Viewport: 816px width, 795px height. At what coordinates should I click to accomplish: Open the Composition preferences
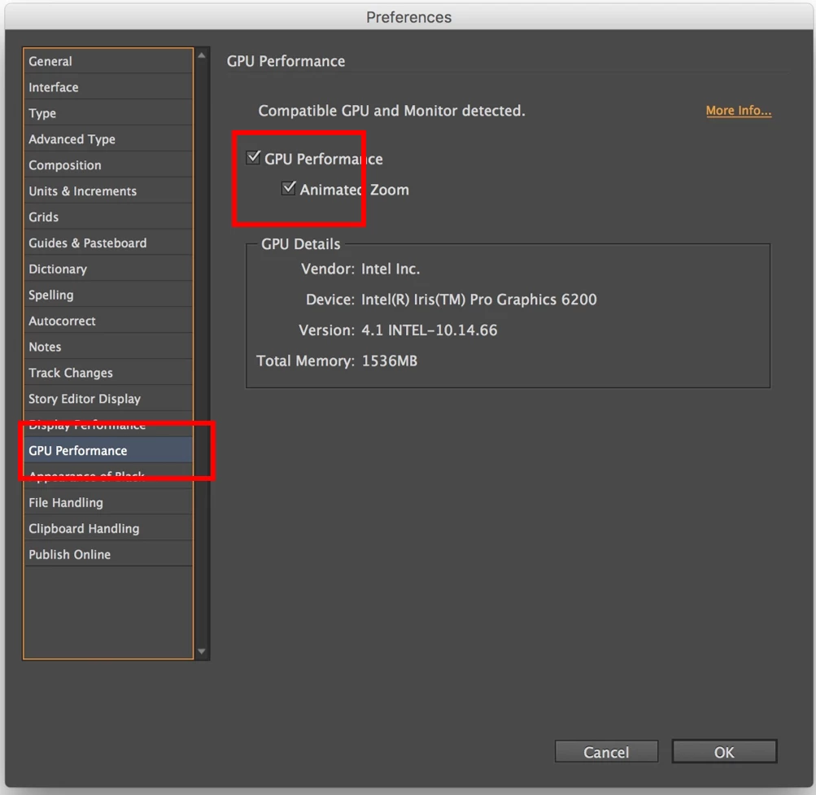click(108, 165)
